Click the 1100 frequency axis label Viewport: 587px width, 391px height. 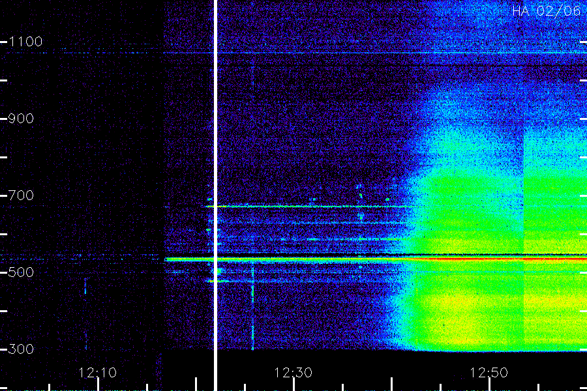(x=25, y=42)
